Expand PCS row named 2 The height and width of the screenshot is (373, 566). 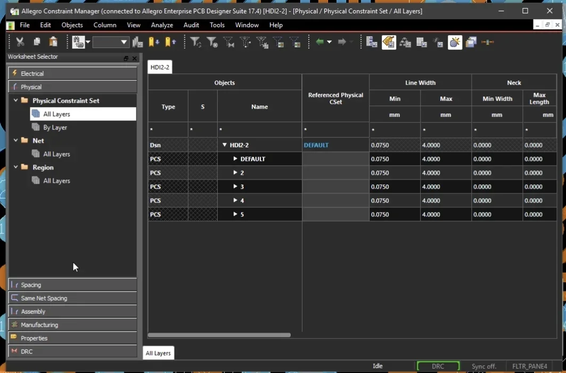[235, 173]
